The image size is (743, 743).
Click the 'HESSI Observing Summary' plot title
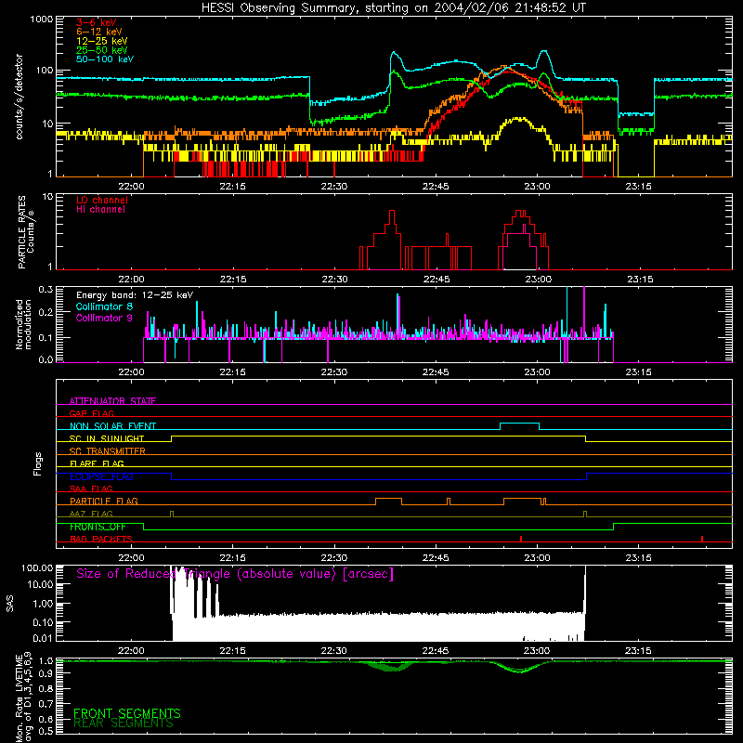tap(393, 8)
